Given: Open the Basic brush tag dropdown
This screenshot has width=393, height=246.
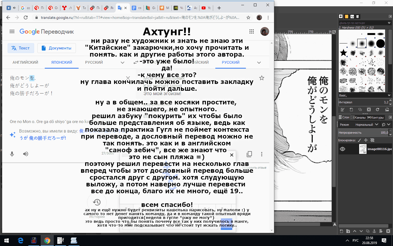Looking at the screenshot, I should [365, 95].
